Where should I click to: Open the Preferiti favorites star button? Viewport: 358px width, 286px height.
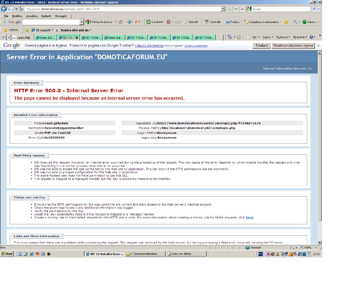pyautogui.click(x=11, y=30)
